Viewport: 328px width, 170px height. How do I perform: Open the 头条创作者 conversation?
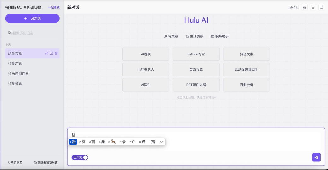coord(32,73)
